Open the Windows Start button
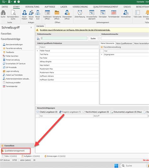149x168 pixels. tap(116, 165)
